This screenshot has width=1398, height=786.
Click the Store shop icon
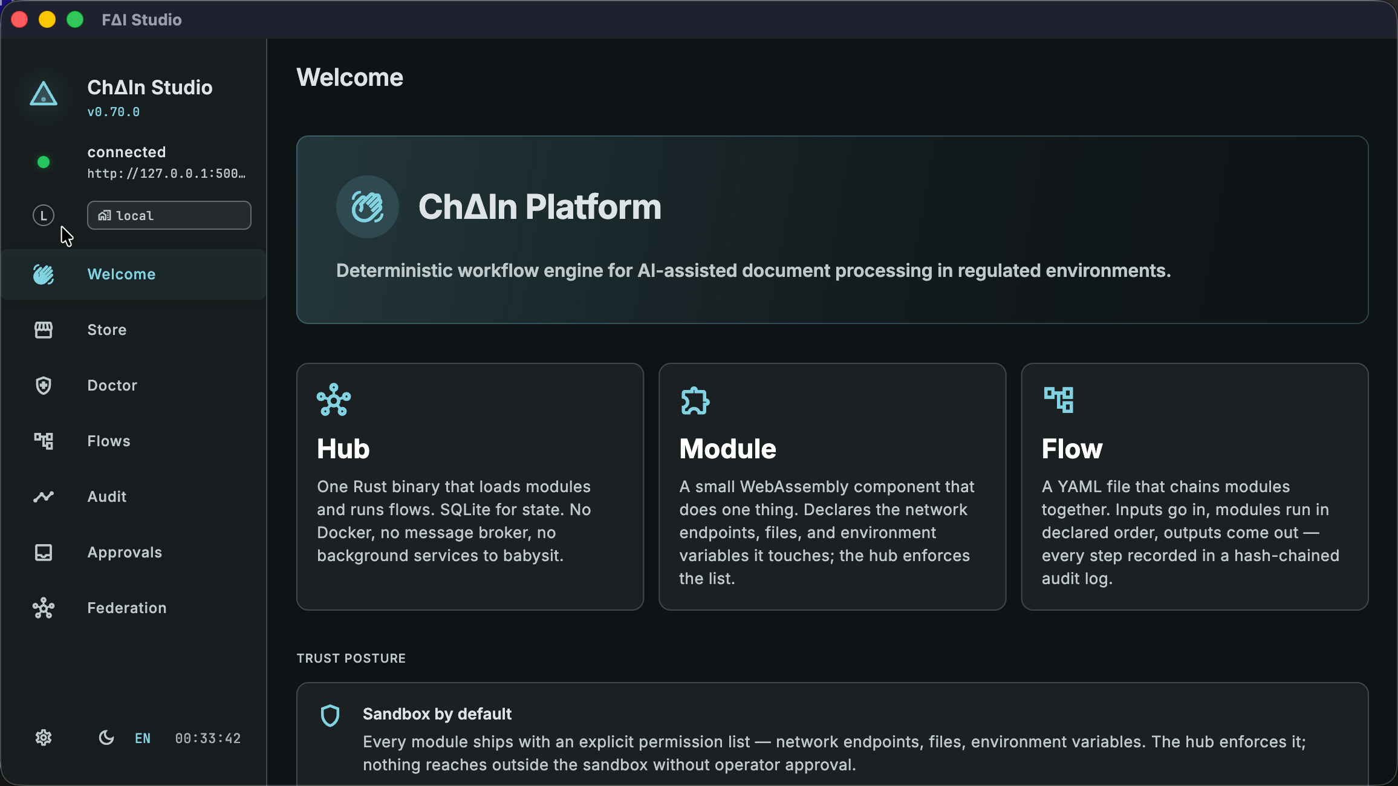[44, 330]
